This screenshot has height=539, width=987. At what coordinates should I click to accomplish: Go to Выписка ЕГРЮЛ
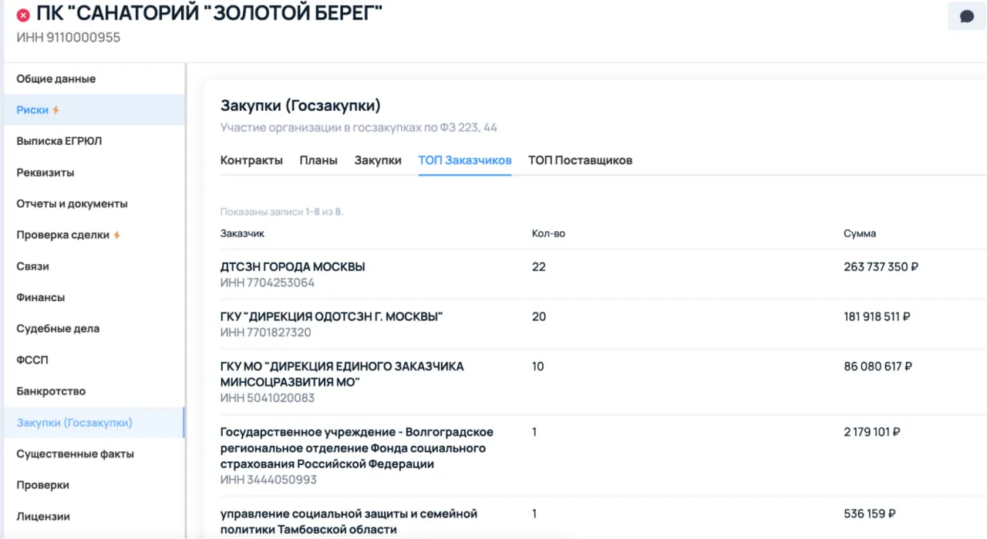pos(59,141)
